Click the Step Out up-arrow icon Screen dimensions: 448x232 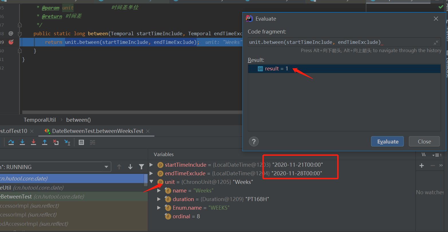[x=45, y=142]
